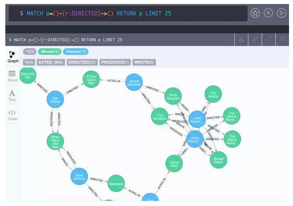This screenshot has height=206, width=293.
Task: Close the result frame
Action: [x=282, y=39]
